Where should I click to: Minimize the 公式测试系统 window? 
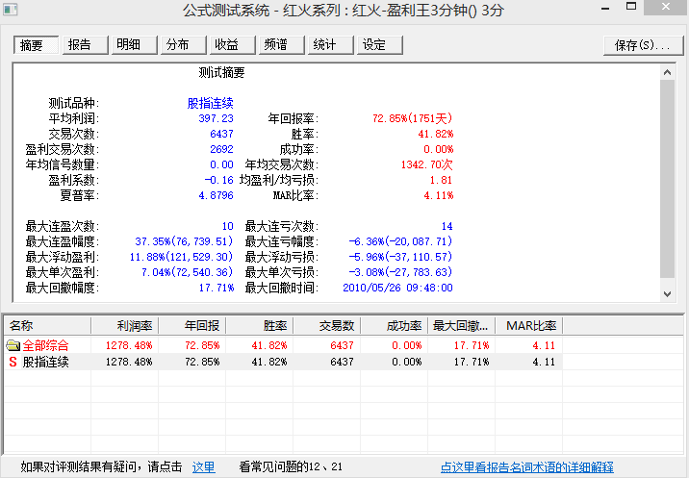point(605,9)
